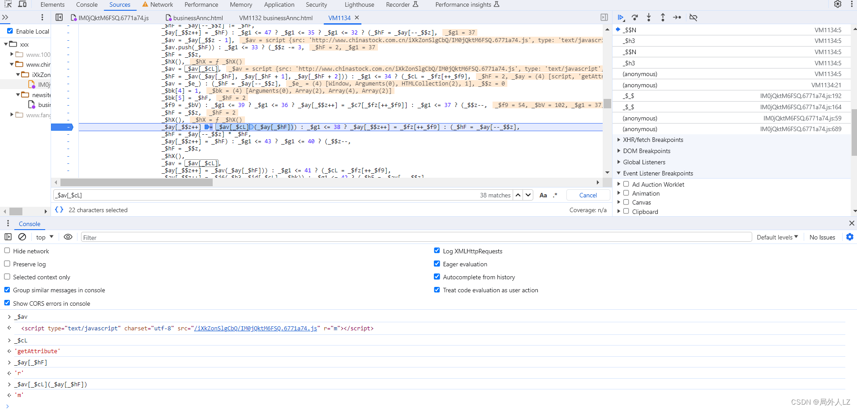The image size is (857, 410).
Task: Jump to IM0jQktM6FSQ.6771a74.js:192 frame
Action: 732,96
